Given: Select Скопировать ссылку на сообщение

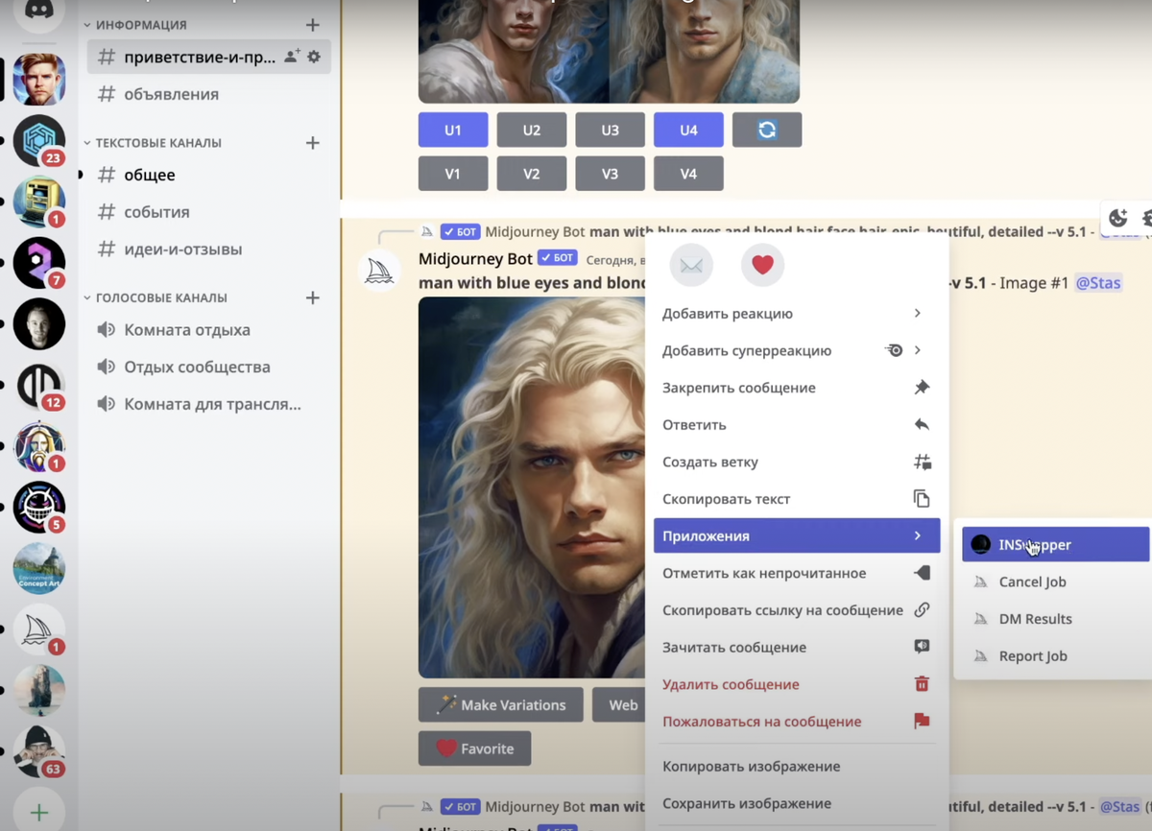Looking at the screenshot, I should (797, 610).
